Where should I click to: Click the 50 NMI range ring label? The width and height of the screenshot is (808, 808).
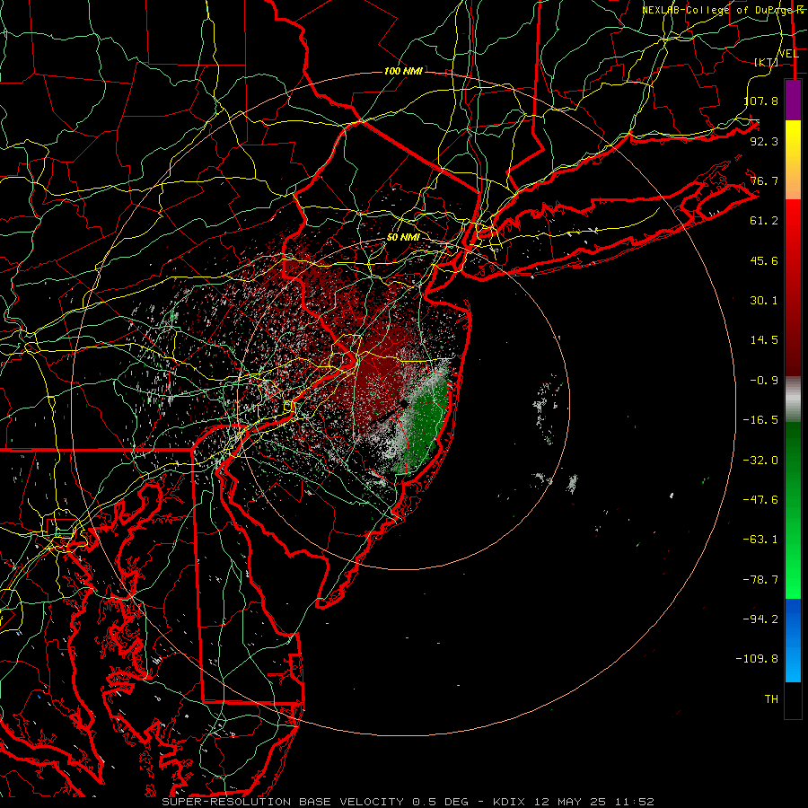click(403, 238)
